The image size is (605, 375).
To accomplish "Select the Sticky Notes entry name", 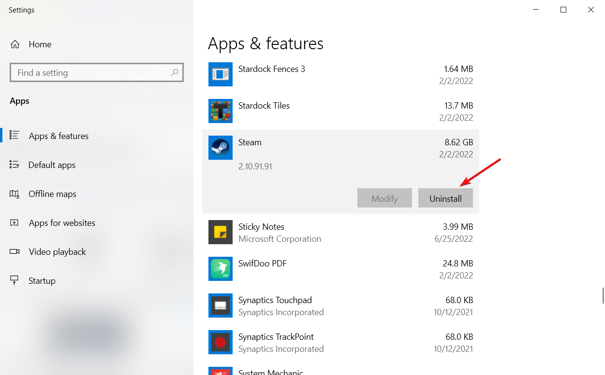I will click(x=261, y=227).
